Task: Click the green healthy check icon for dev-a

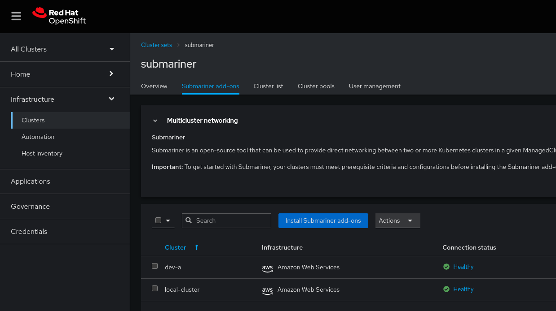Action: [446, 267]
